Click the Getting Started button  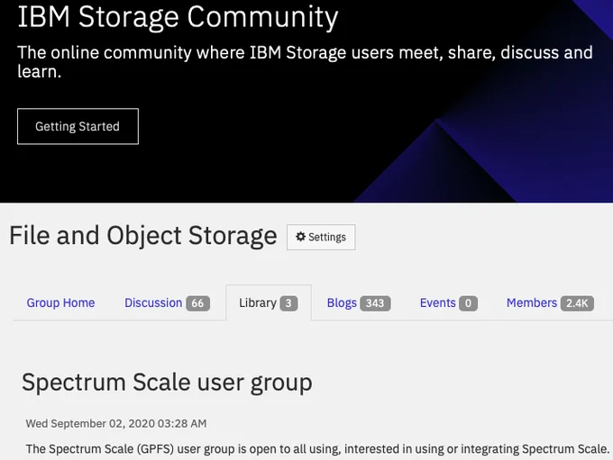(x=78, y=126)
